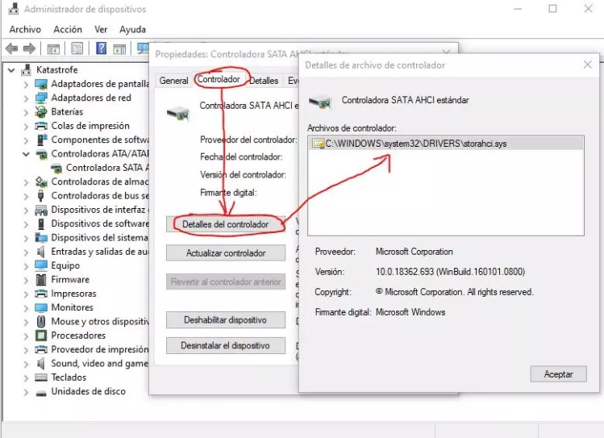Expand the Unidades de disco node
This screenshot has height=438, width=604.
27,392
